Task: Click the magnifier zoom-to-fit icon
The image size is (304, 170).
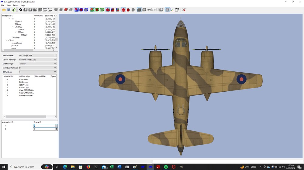Action: [21, 10]
